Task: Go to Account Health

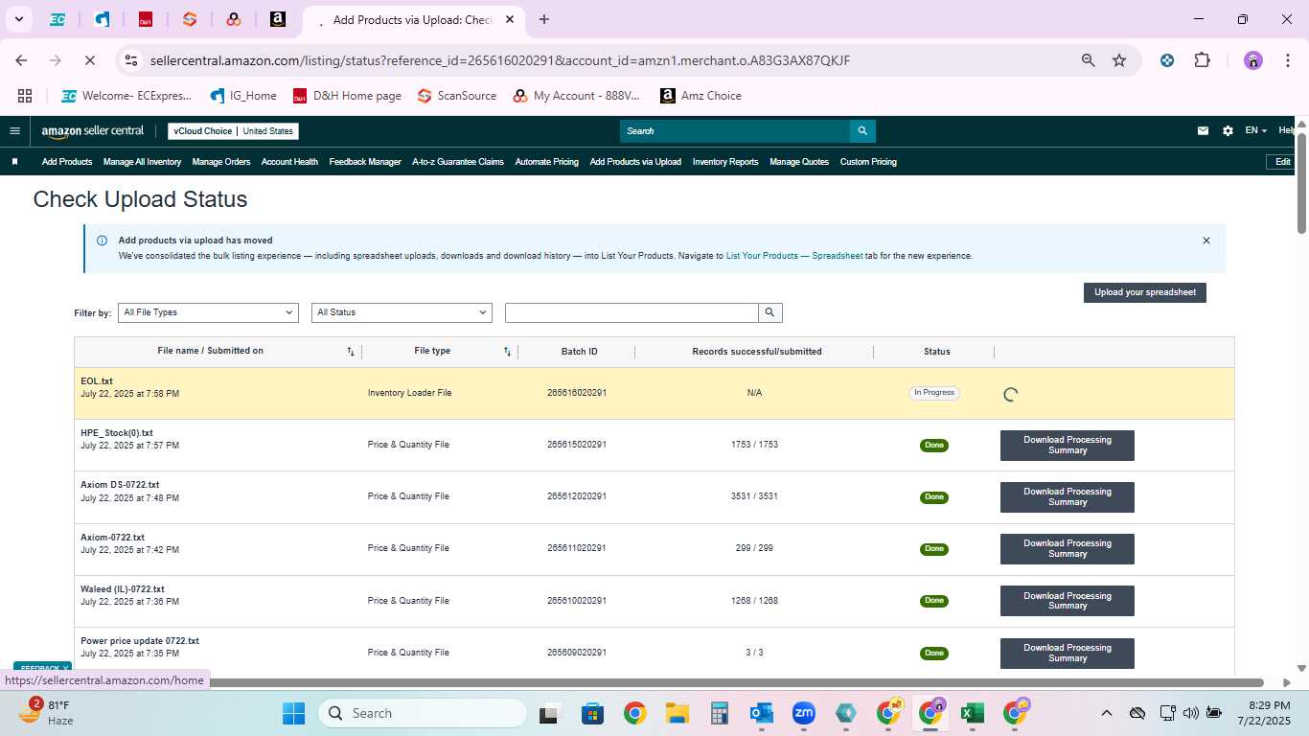Action: click(289, 162)
